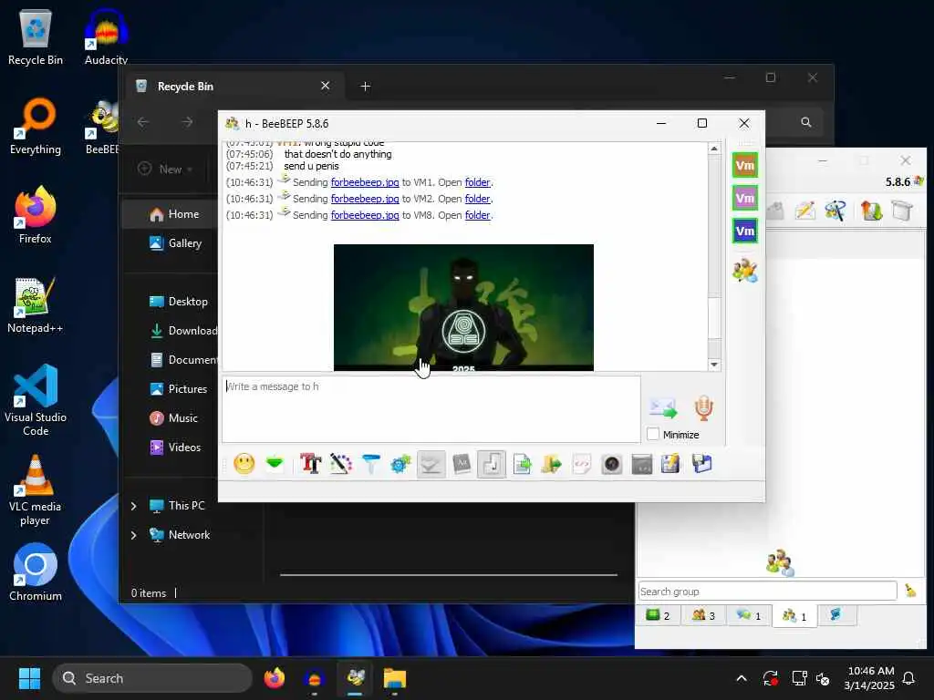The width and height of the screenshot is (934, 700).
Task: Expand This PC in Explorer sidebar
Action: (133, 506)
